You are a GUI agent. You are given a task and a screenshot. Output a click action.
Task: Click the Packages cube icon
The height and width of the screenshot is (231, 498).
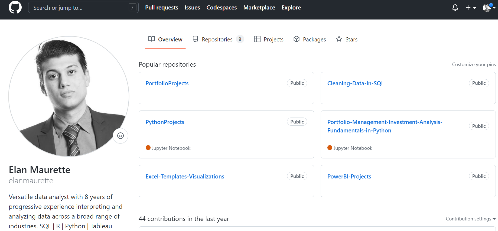(x=296, y=39)
